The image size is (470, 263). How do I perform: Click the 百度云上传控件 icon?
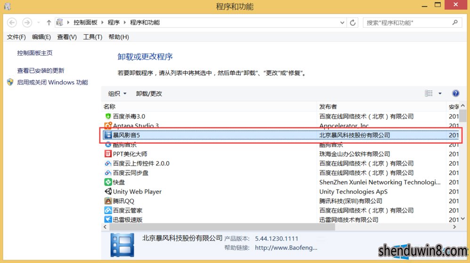(x=108, y=163)
